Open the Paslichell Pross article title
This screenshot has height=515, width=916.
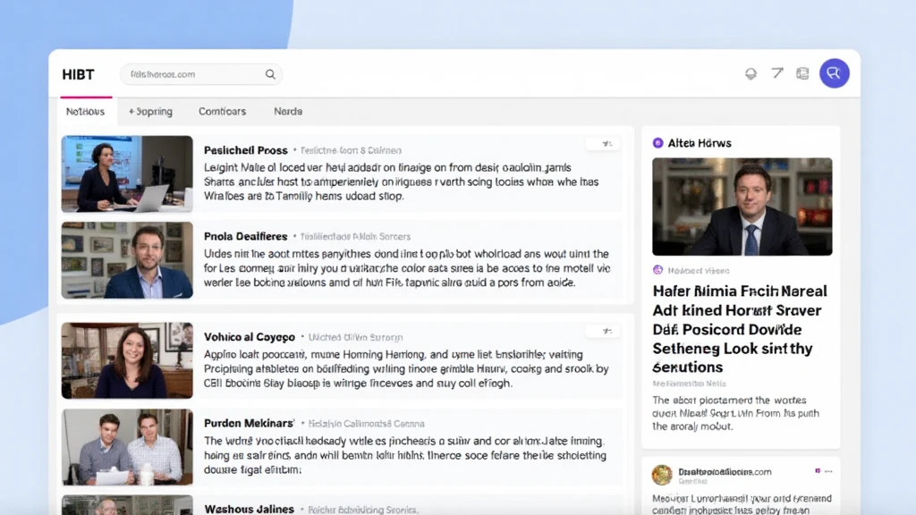[245, 150]
